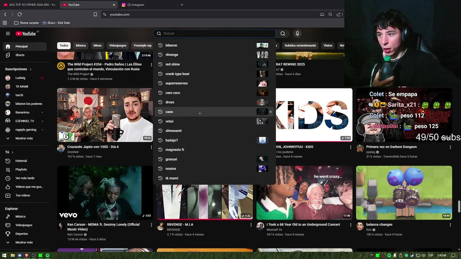Open 0Laco - Kick Stats bookmark
461x259 pixels.
click(56, 23)
